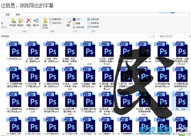191x136 pixels.
Task: Select PSD file starting with 19_
Action: [162, 77]
